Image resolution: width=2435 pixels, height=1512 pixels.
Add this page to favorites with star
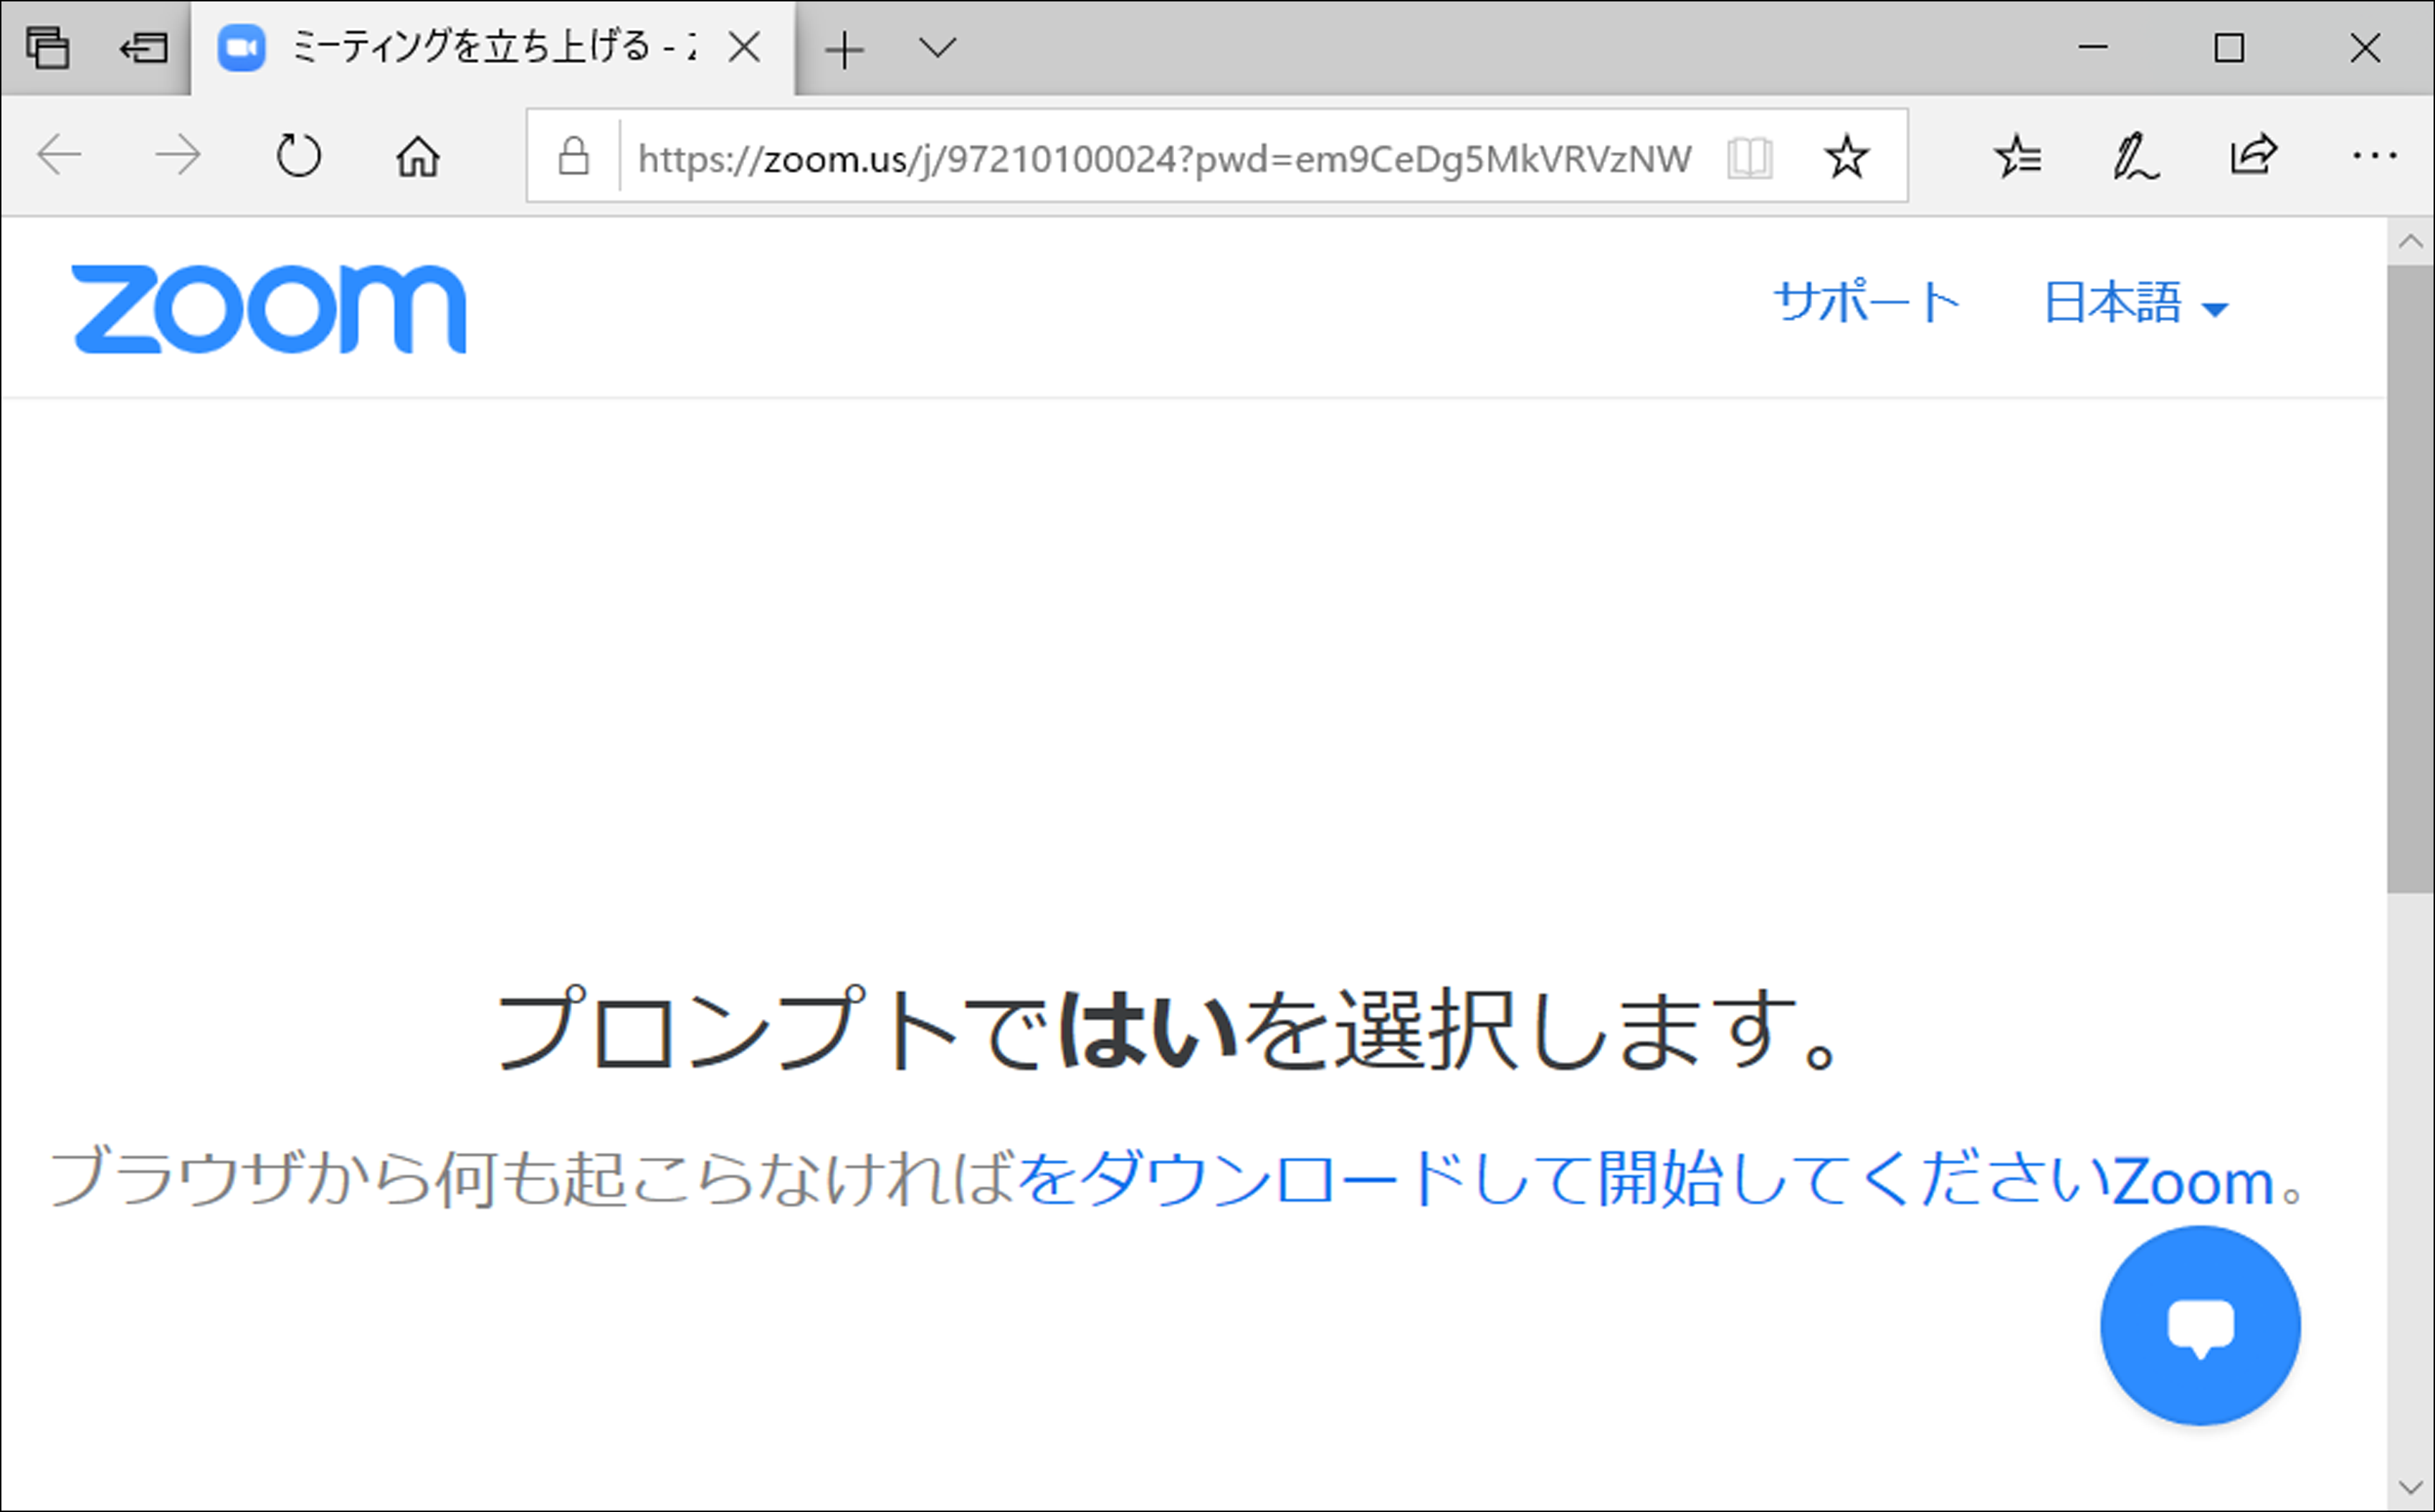point(1845,157)
